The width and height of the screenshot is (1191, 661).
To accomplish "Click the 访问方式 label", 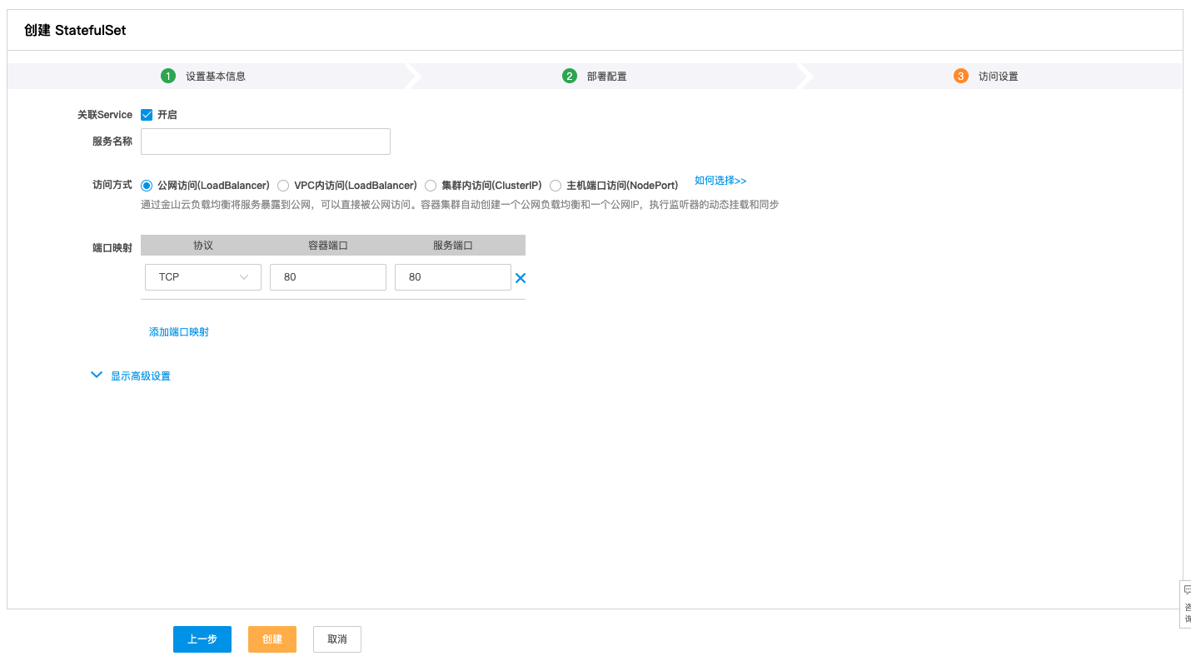I will (x=112, y=185).
